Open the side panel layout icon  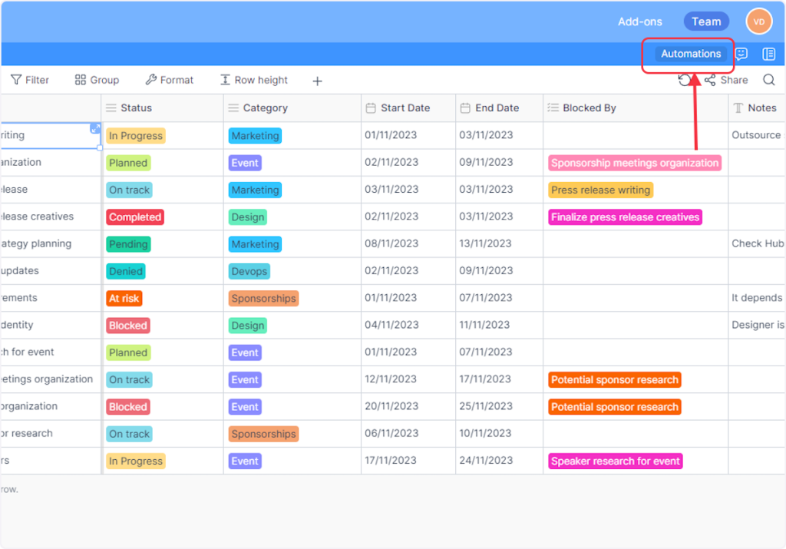point(768,54)
